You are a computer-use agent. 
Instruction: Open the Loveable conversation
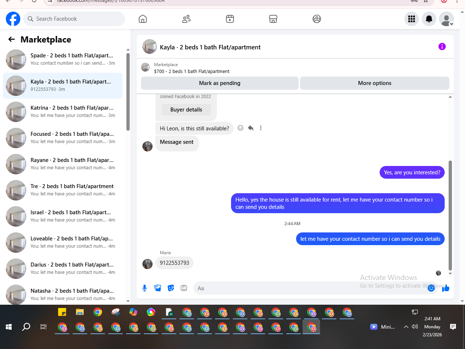[62, 243]
